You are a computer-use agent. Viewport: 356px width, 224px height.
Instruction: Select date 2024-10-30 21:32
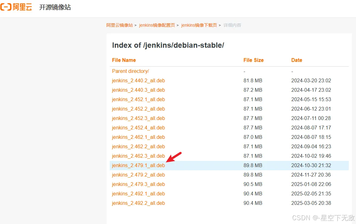(311, 166)
